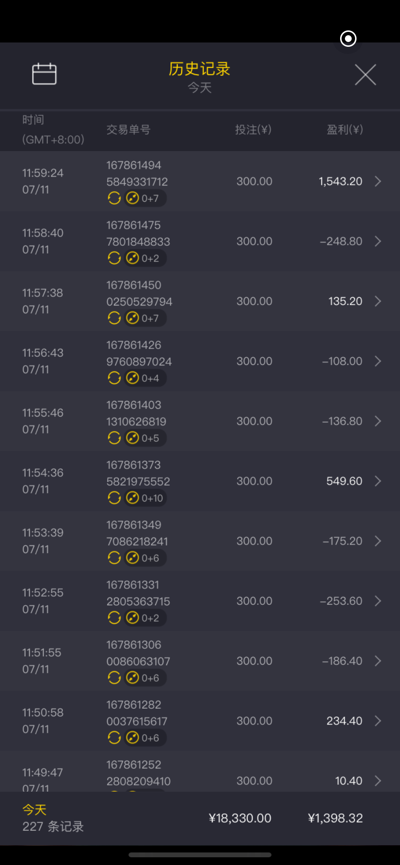Tap the 历史记录 title heading
The height and width of the screenshot is (865, 400).
click(200, 69)
